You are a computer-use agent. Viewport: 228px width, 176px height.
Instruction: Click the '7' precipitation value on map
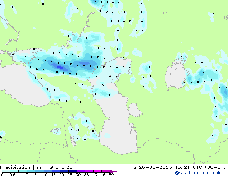coord(51,62)
